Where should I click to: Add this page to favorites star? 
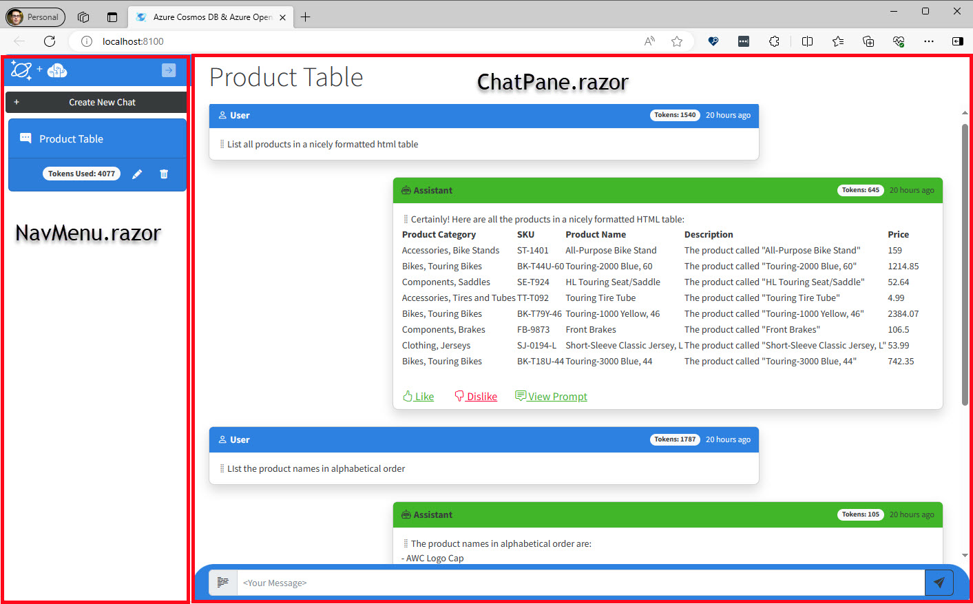[677, 41]
